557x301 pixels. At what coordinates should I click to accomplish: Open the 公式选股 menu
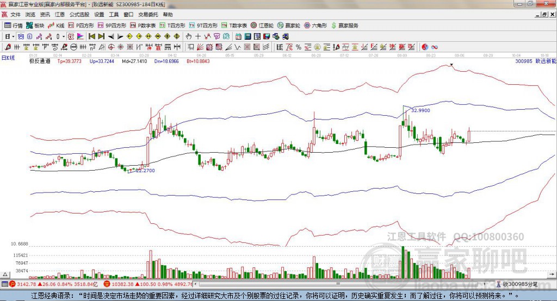point(79,15)
